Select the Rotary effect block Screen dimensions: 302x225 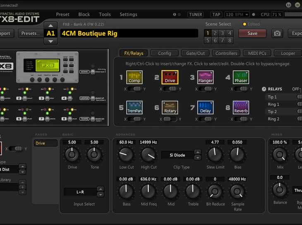(170, 107)
